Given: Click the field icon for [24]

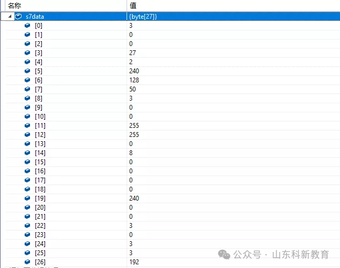Looking at the screenshot, I should click(27, 243).
